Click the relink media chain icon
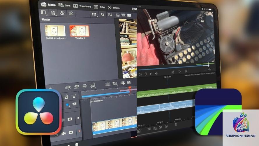The image size is (259, 146). (x=71, y=14)
